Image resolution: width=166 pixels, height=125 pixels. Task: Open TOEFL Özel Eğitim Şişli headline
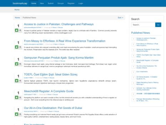click(x=51, y=74)
